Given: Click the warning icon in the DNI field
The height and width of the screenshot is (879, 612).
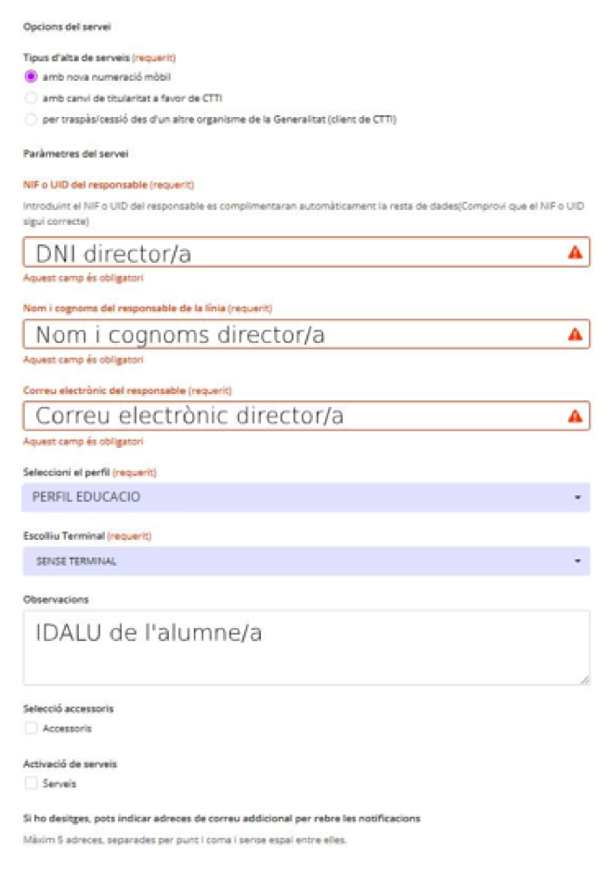Looking at the screenshot, I should [x=575, y=253].
